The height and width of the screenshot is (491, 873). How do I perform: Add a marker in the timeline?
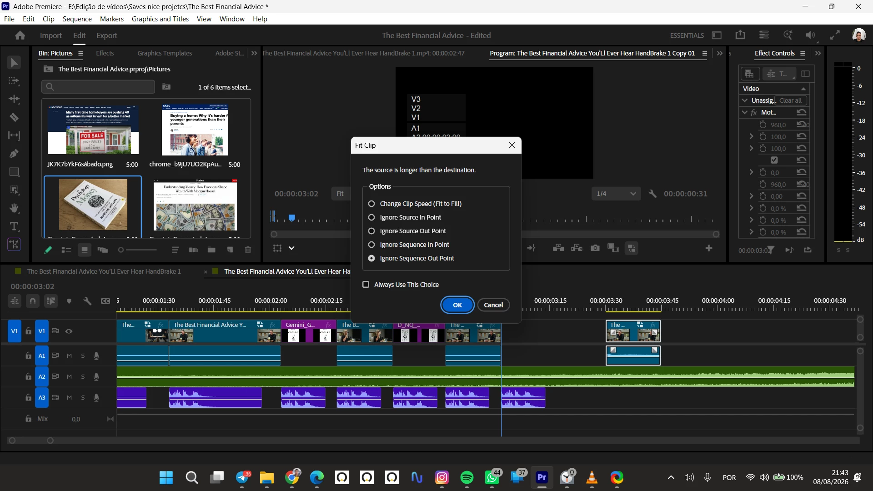pos(69,301)
